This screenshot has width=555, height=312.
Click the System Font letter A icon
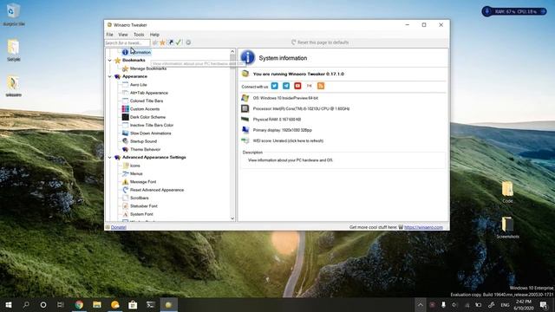pos(125,214)
